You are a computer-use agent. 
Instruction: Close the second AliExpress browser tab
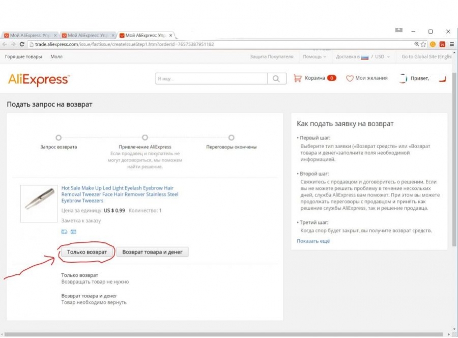pos(113,35)
